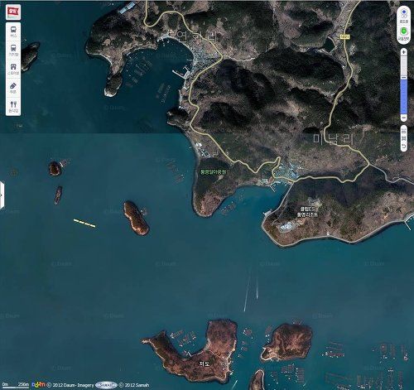This screenshot has height=390, width=414.
Task: Click the plus zoom-in button
Action: pyautogui.click(x=403, y=52)
